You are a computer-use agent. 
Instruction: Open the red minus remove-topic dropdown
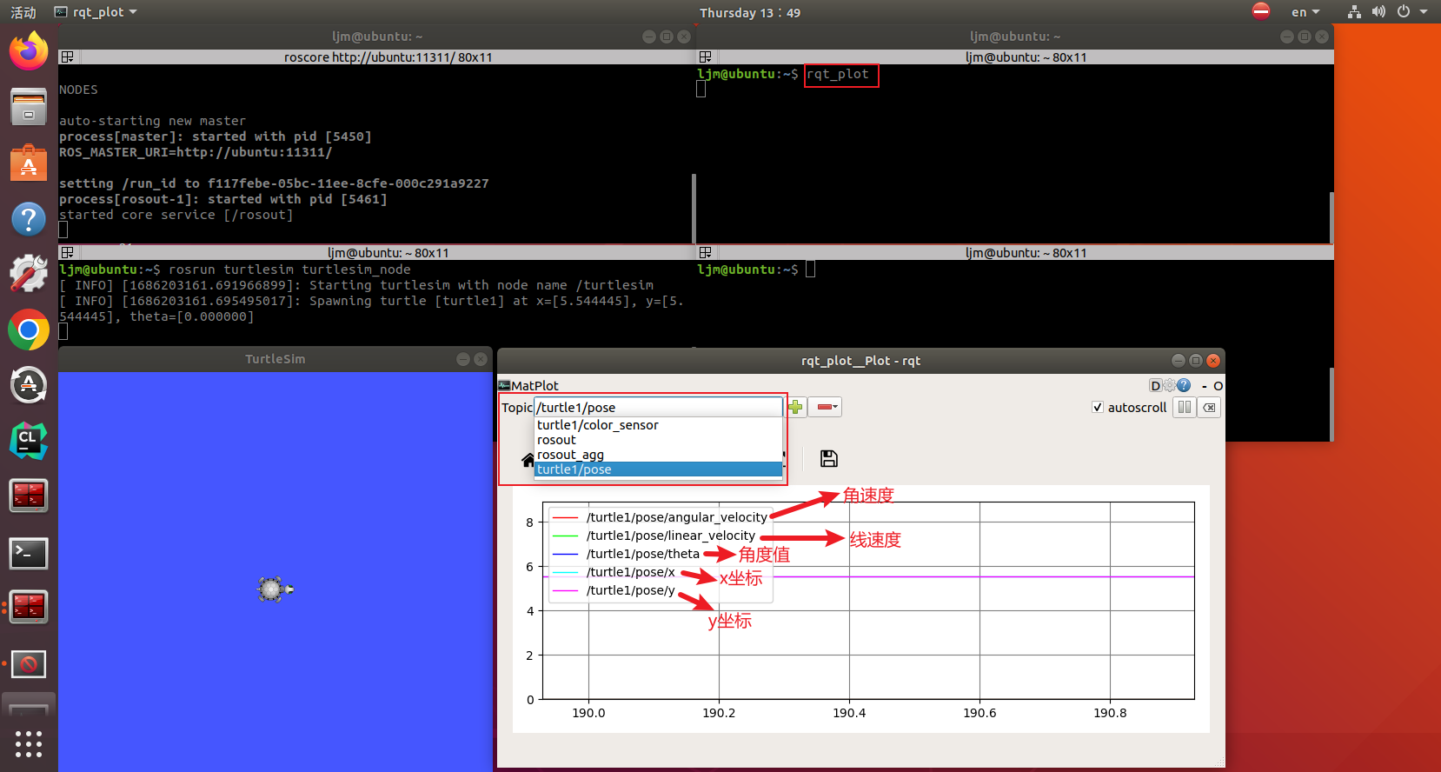click(826, 407)
